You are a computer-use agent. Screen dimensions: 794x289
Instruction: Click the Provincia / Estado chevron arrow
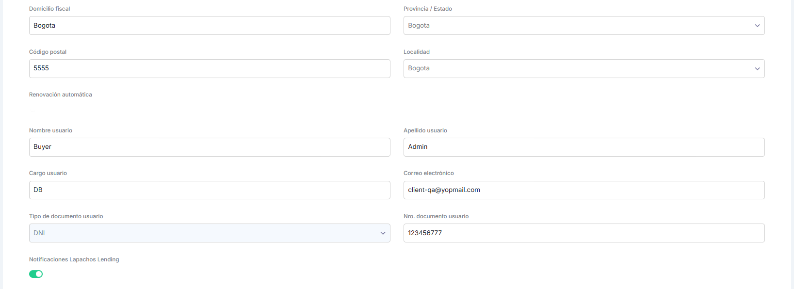coord(757,26)
